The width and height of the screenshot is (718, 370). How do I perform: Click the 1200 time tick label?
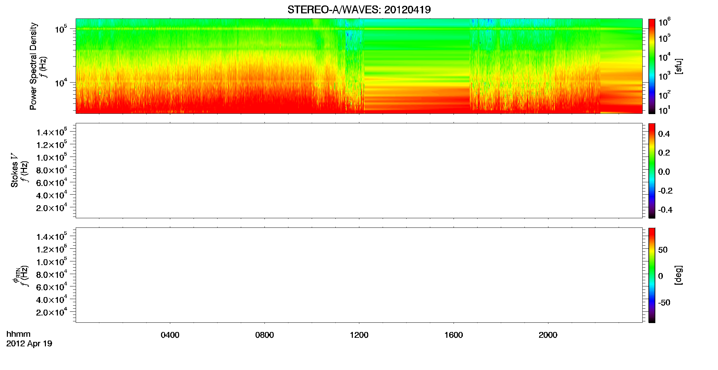(359, 335)
